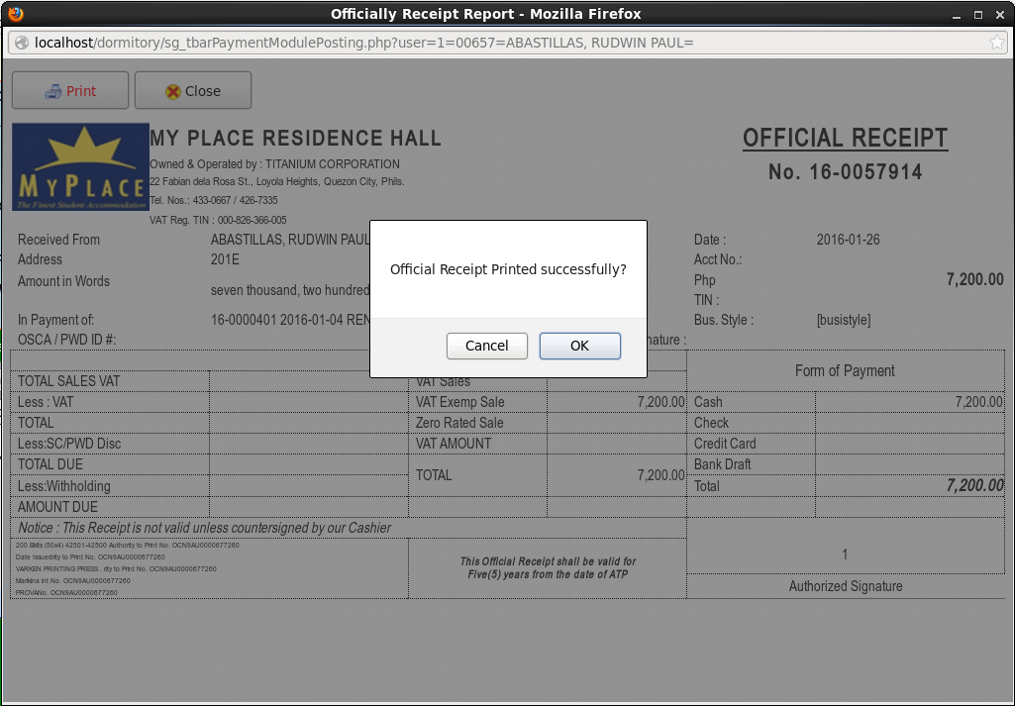Screen dimensions: 1015x706
Task: Click the Authorized Signature label
Action: click(x=845, y=586)
